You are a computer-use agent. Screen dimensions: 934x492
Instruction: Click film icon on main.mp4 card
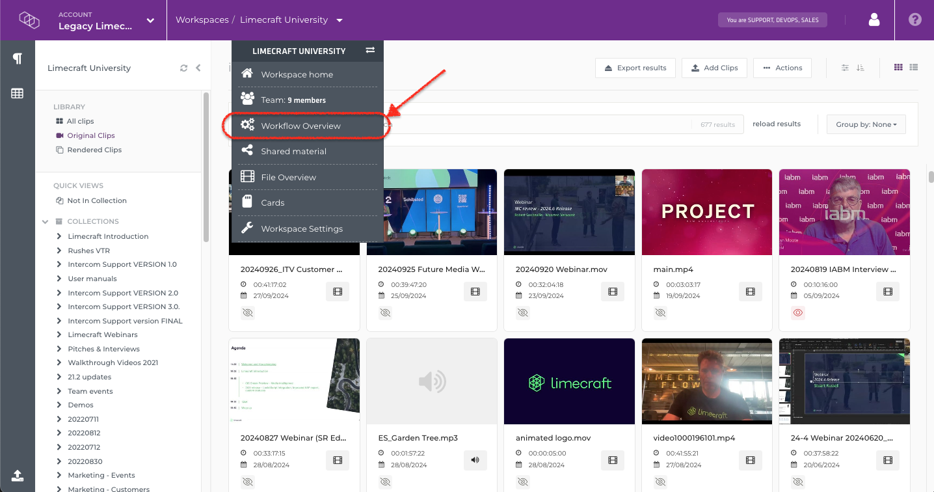tap(751, 292)
